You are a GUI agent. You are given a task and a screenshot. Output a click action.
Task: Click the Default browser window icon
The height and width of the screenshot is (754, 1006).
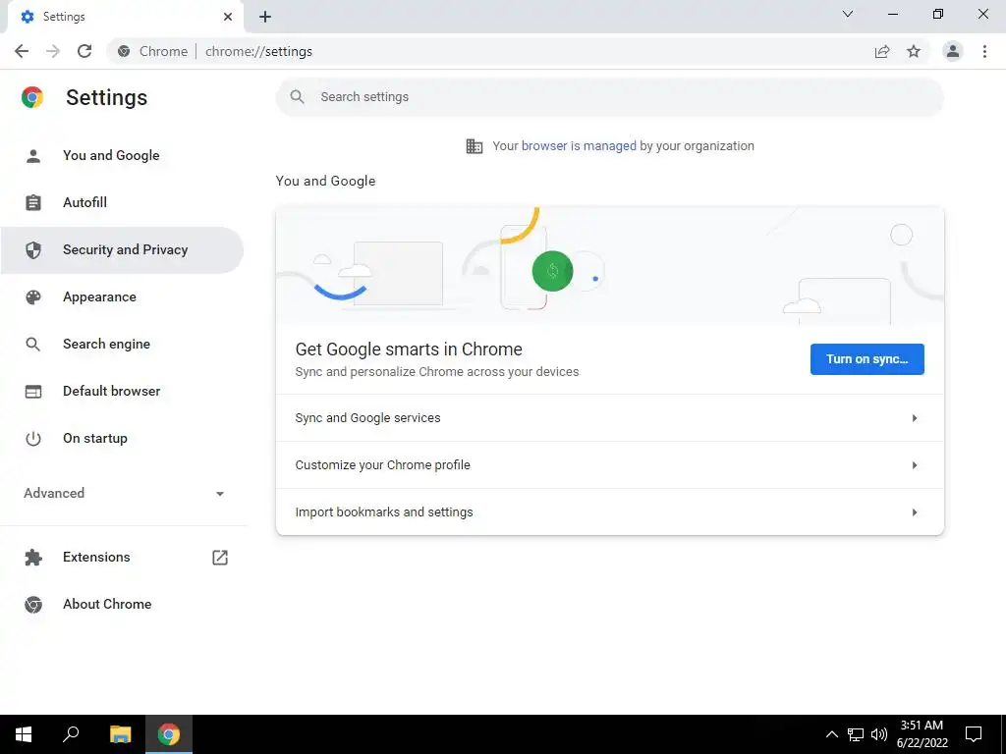[x=33, y=391]
